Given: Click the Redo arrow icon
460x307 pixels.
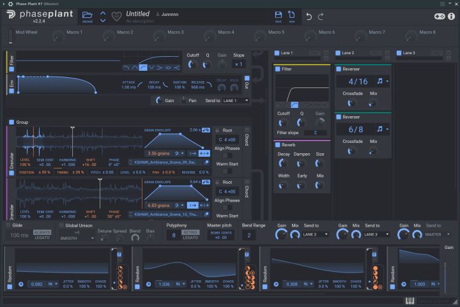Looking at the screenshot, I should (x=321, y=16).
